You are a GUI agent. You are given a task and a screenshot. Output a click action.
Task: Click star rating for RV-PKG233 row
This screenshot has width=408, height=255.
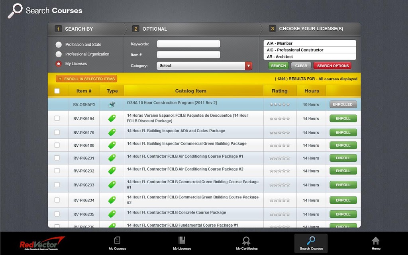click(x=280, y=185)
